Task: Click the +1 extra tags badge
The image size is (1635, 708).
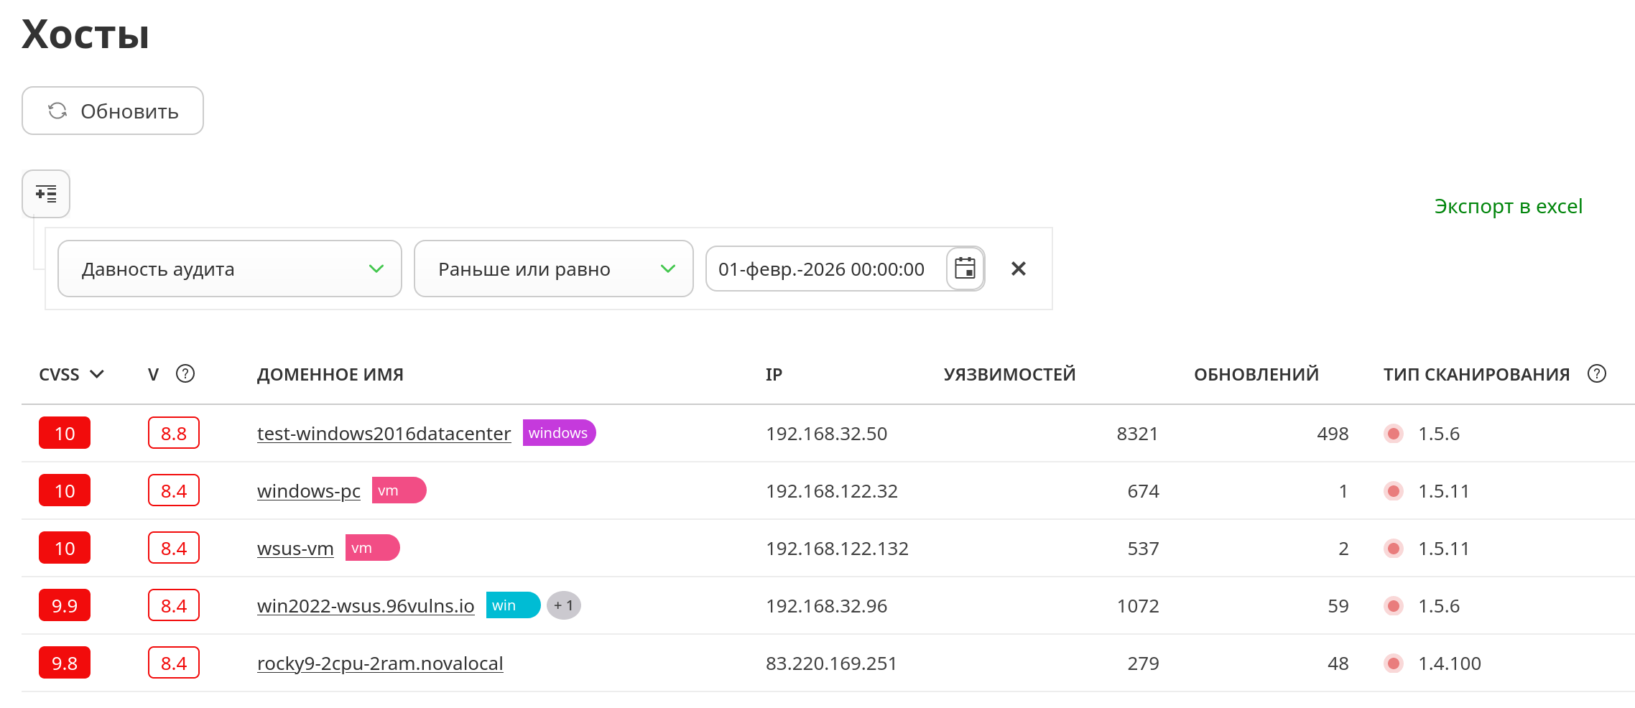Action: coord(563,606)
